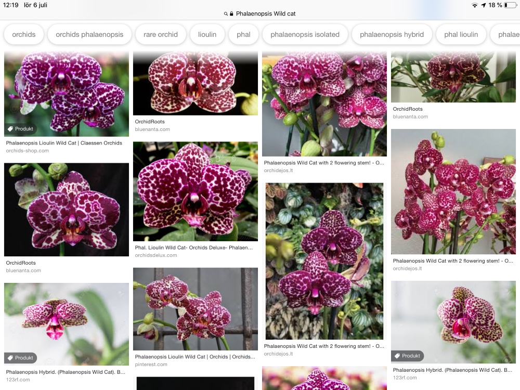This screenshot has width=520, height=390.
Task: Open "Phal. Lioulin Wild Cat- Orchids Deluxe" result
Action: [194, 248]
